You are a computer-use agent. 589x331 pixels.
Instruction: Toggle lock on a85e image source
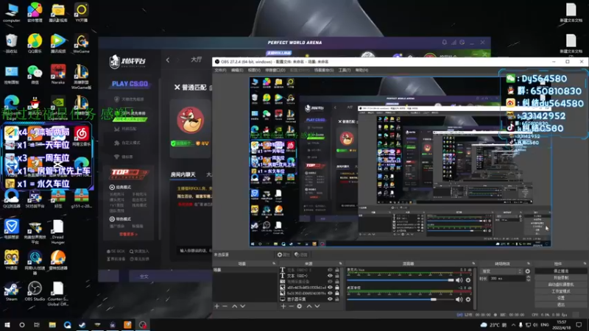click(x=337, y=288)
